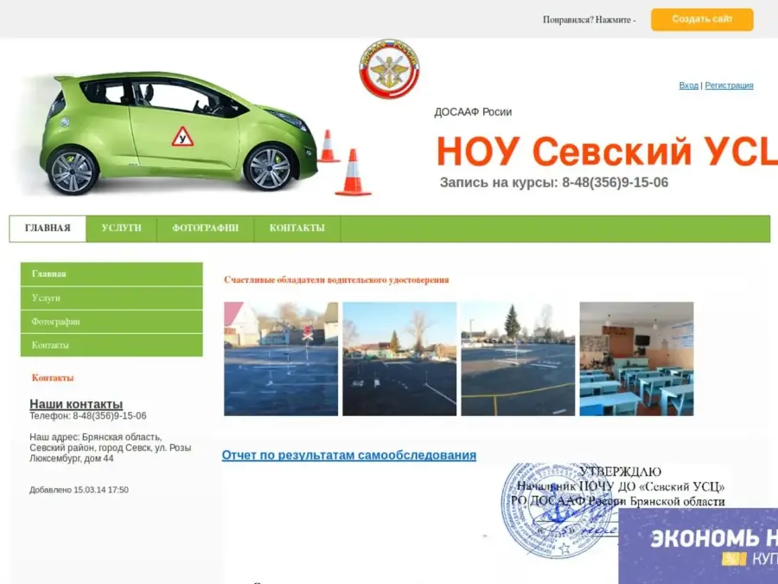Select Услуги in the sidebar menu
This screenshot has height=584, width=778.
click(112, 298)
